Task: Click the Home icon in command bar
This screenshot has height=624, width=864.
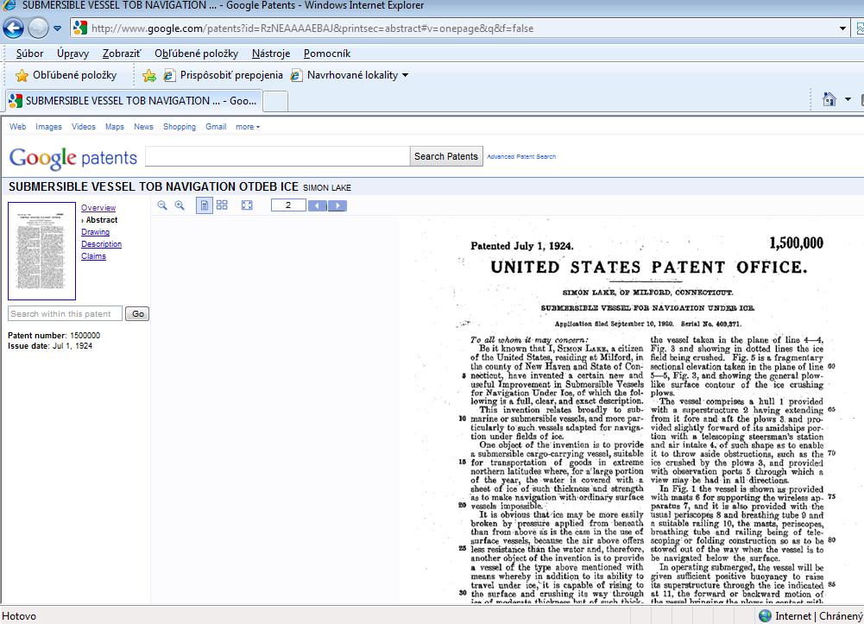Action: click(x=829, y=99)
